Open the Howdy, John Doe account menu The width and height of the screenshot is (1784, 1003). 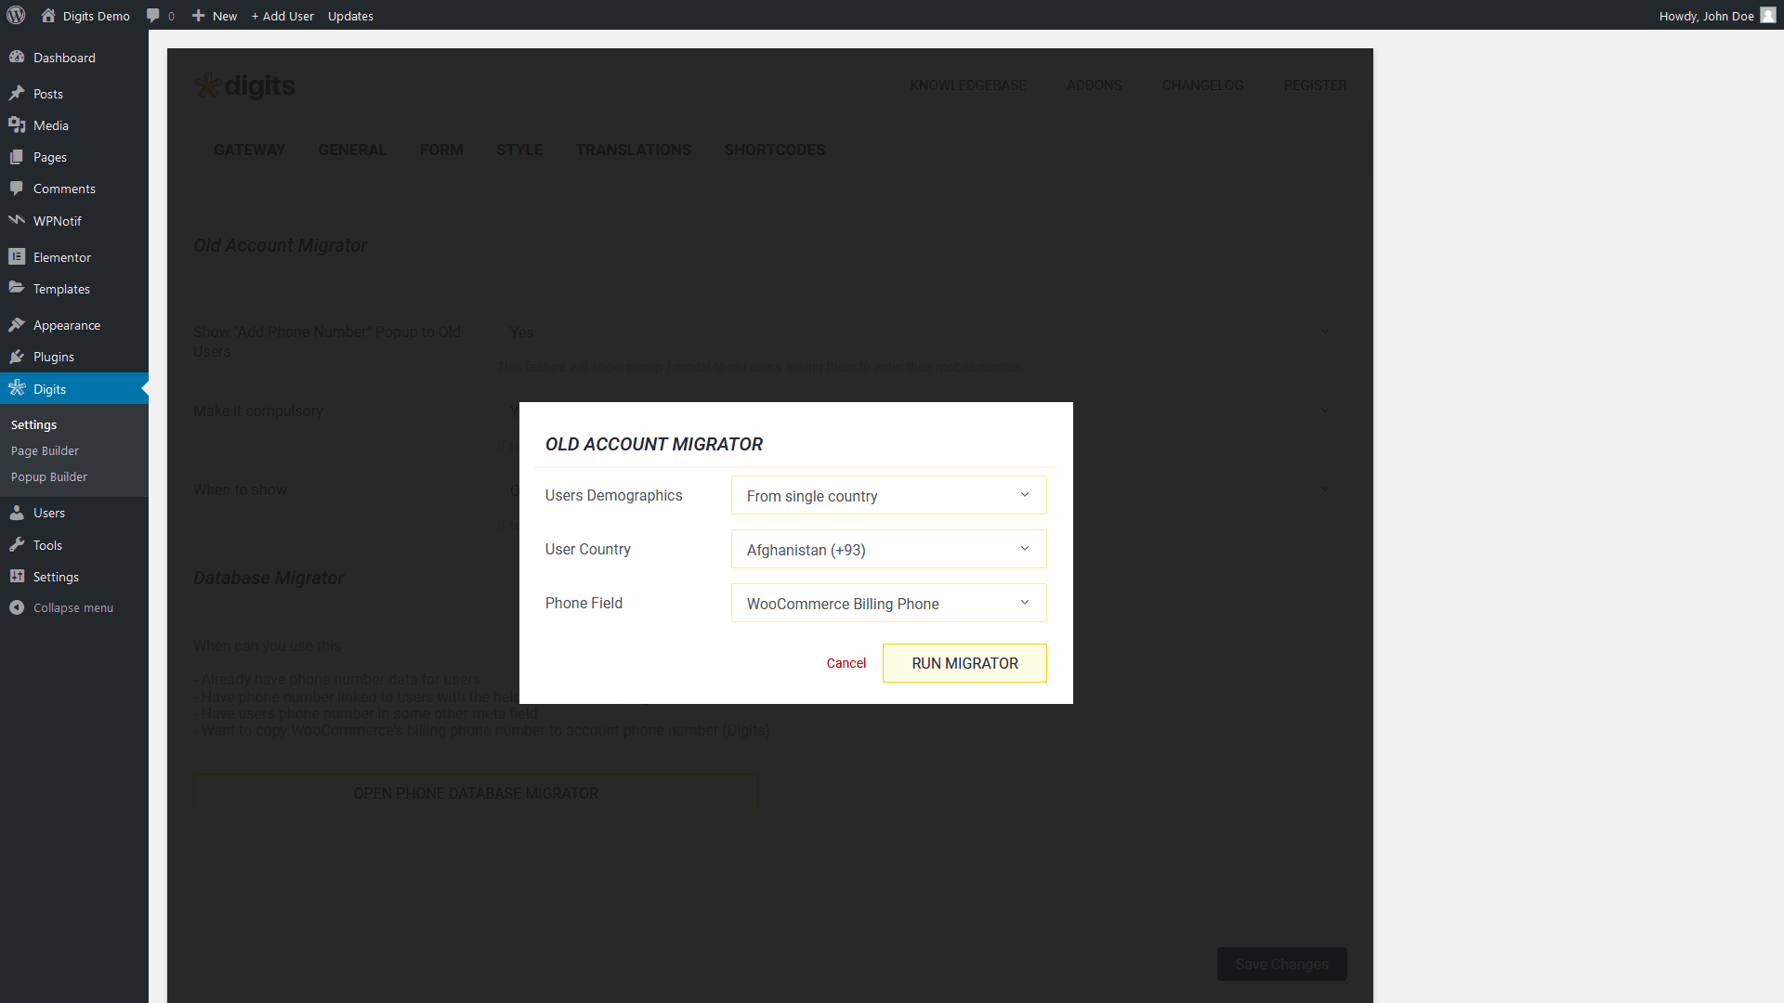pos(1717,16)
